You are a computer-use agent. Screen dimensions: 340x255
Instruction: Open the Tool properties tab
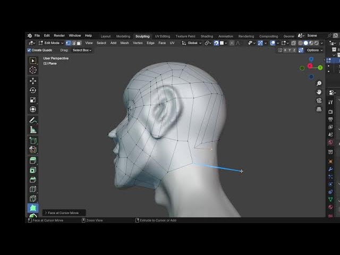tap(330, 102)
